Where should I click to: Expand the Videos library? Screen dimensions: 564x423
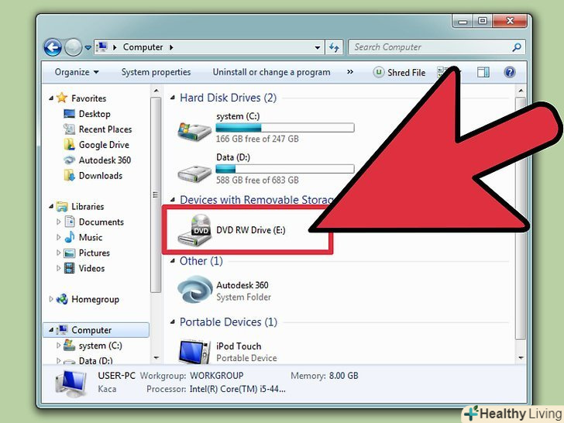tap(59, 268)
